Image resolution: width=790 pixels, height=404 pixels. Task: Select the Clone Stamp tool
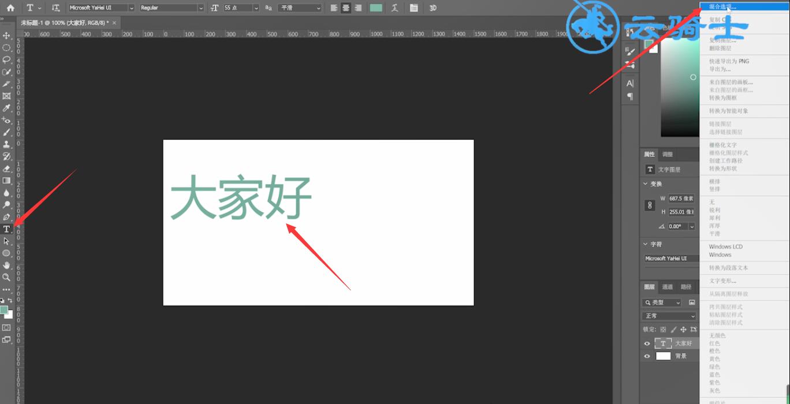[7, 144]
